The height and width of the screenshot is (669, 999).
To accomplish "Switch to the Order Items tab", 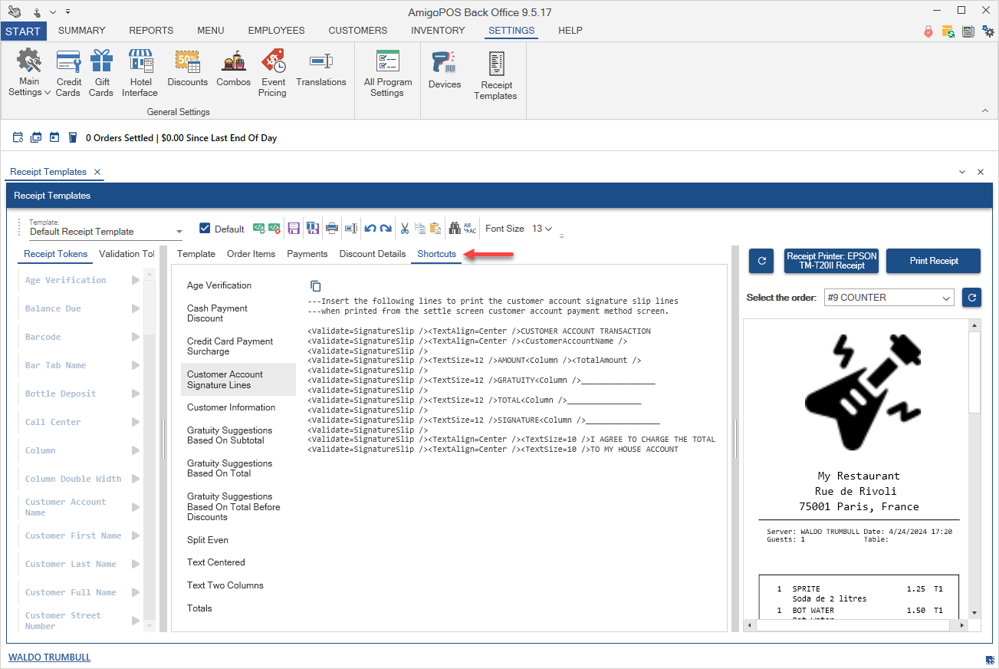I will point(251,254).
